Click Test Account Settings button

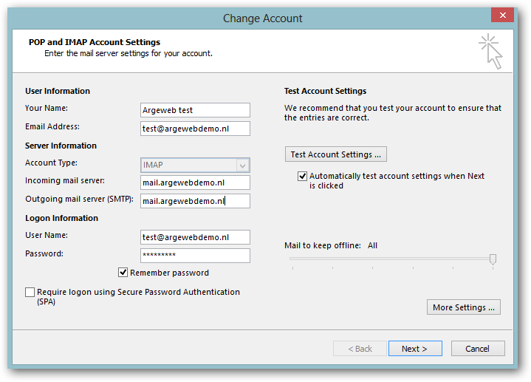(x=335, y=154)
